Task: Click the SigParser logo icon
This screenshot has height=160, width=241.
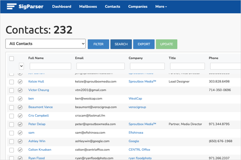Action: 12,6
